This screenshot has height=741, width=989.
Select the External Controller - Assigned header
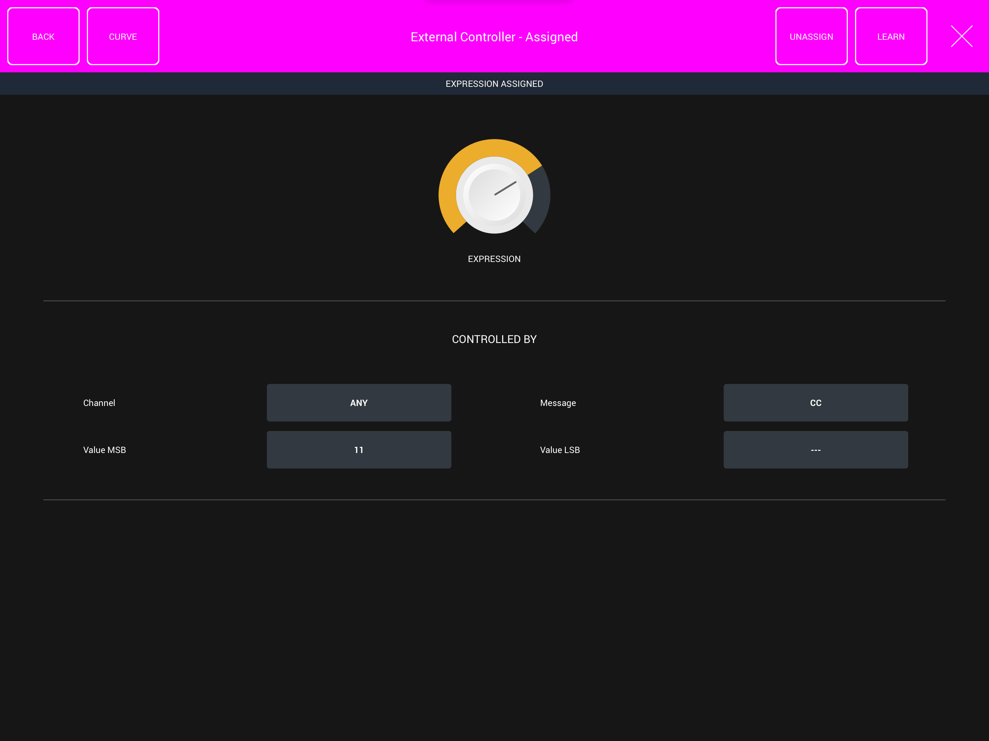(494, 37)
